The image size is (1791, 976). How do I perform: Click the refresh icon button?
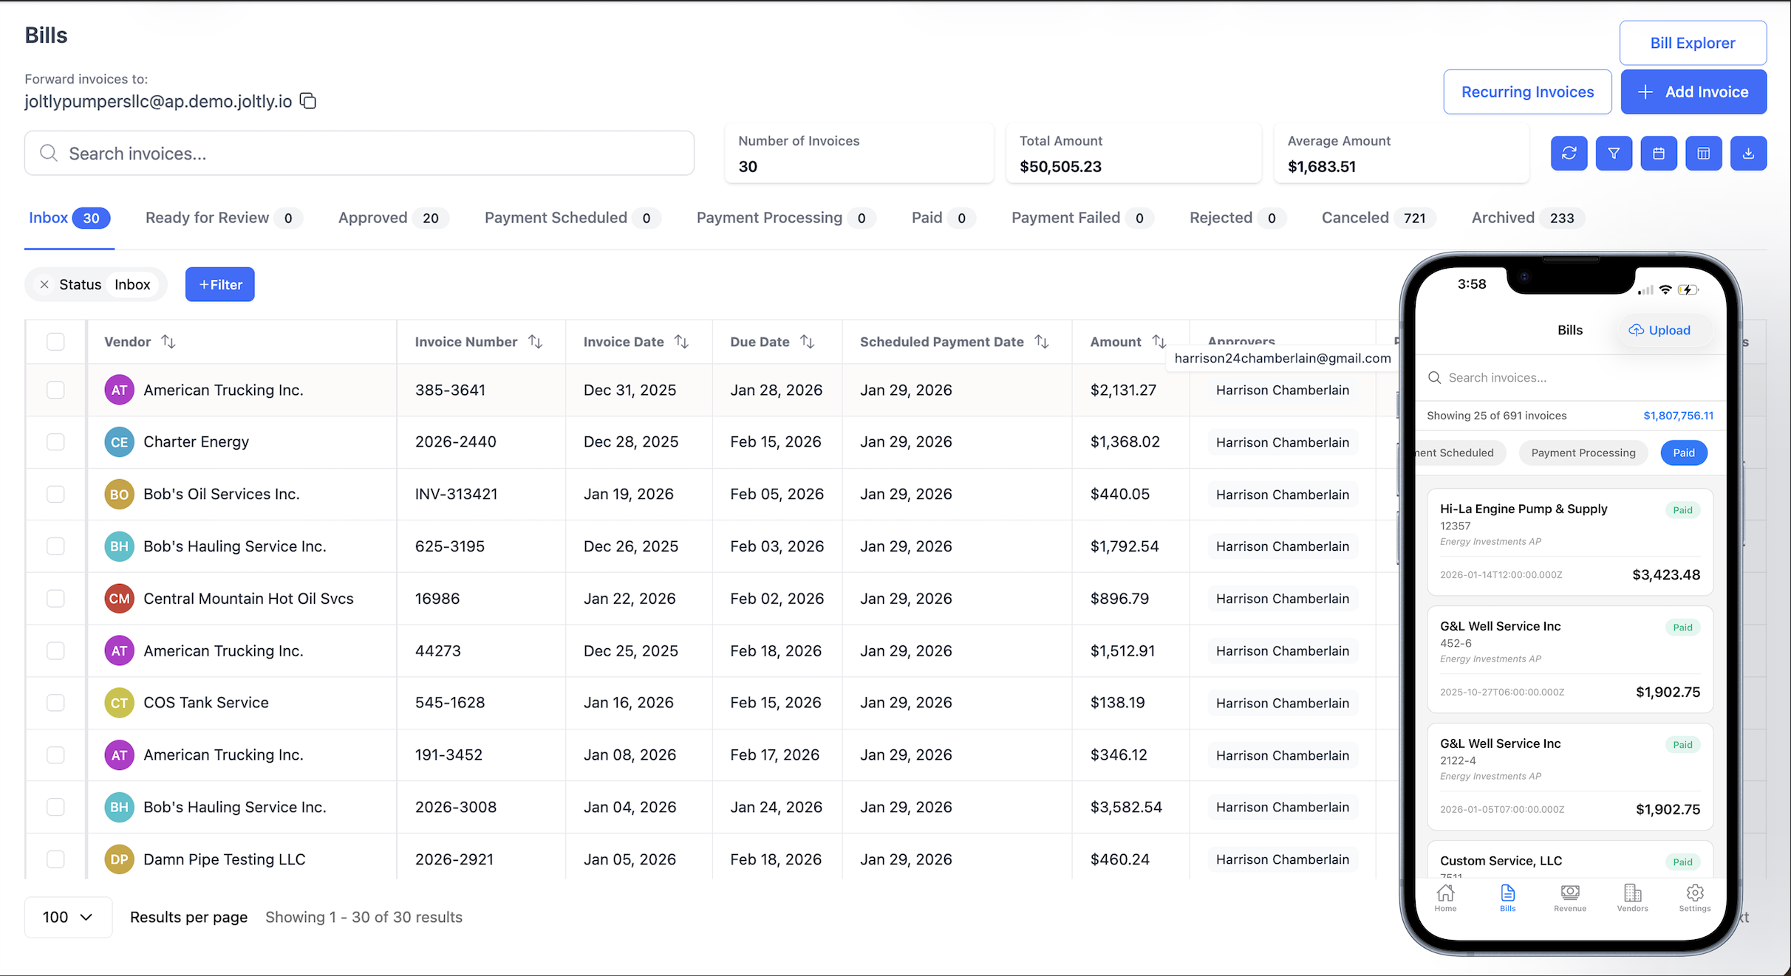[x=1569, y=154]
